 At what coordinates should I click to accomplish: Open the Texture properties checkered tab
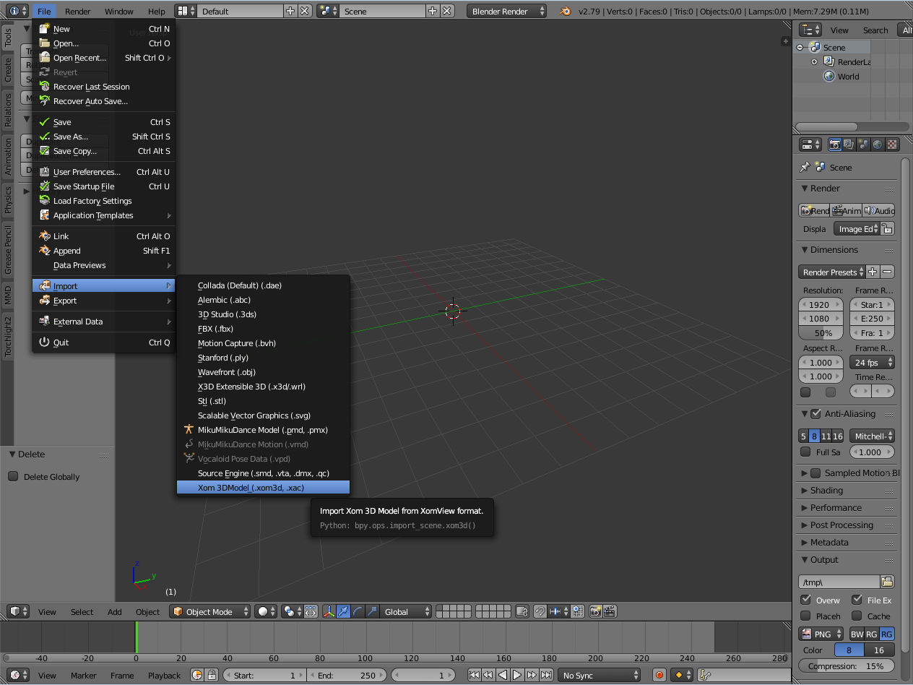(x=892, y=145)
